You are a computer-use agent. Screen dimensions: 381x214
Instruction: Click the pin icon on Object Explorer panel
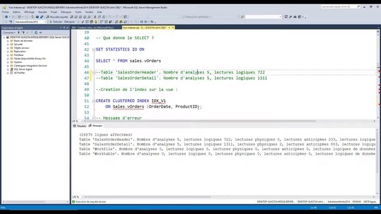tap(64, 28)
